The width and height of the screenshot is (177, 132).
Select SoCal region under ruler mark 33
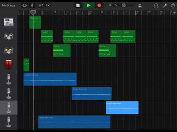pos(116,36)
